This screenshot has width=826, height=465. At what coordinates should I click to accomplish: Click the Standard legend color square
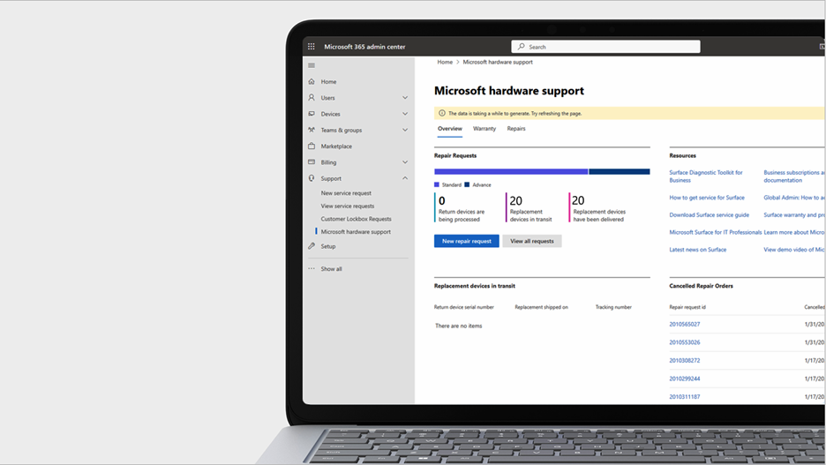(x=437, y=184)
